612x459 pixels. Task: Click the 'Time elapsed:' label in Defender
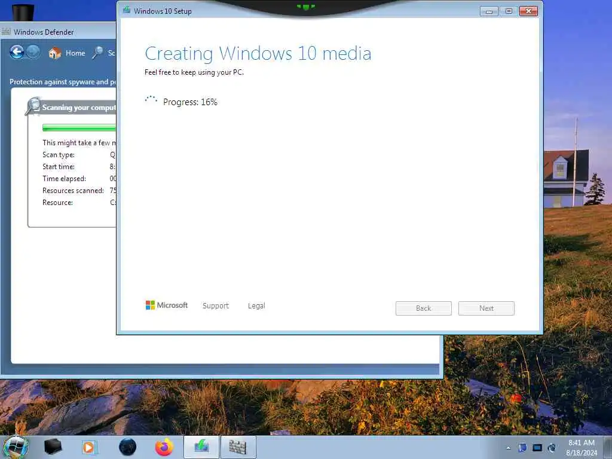(x=64, y=179)
